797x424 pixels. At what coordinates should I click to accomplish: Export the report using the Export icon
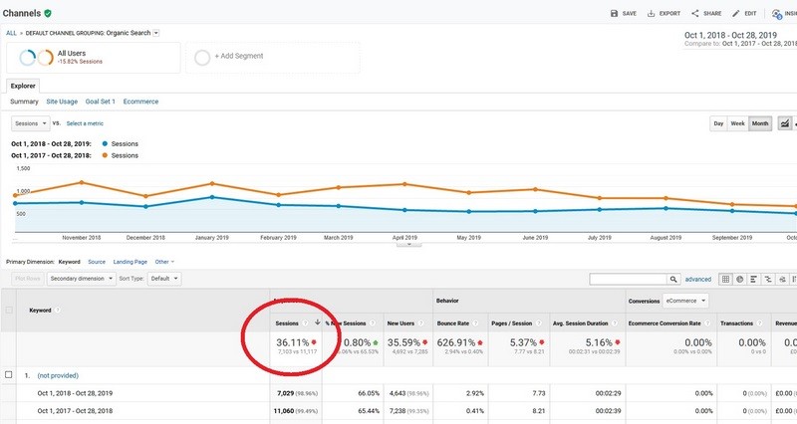click(x=653, y=14)
